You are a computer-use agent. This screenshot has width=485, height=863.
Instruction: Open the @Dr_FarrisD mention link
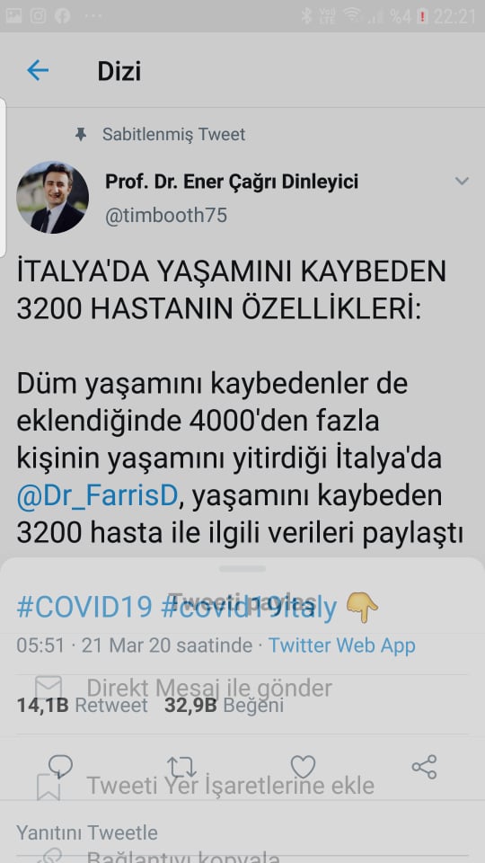coord(97,495)
